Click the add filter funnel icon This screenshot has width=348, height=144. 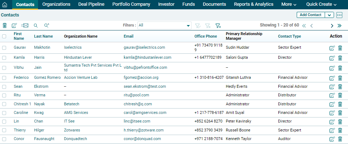(x=218, y=25)
